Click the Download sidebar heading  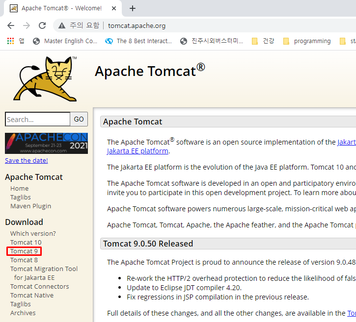click(24, 222)
